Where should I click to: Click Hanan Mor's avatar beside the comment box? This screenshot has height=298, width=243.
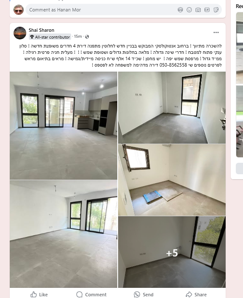point(19,10)
